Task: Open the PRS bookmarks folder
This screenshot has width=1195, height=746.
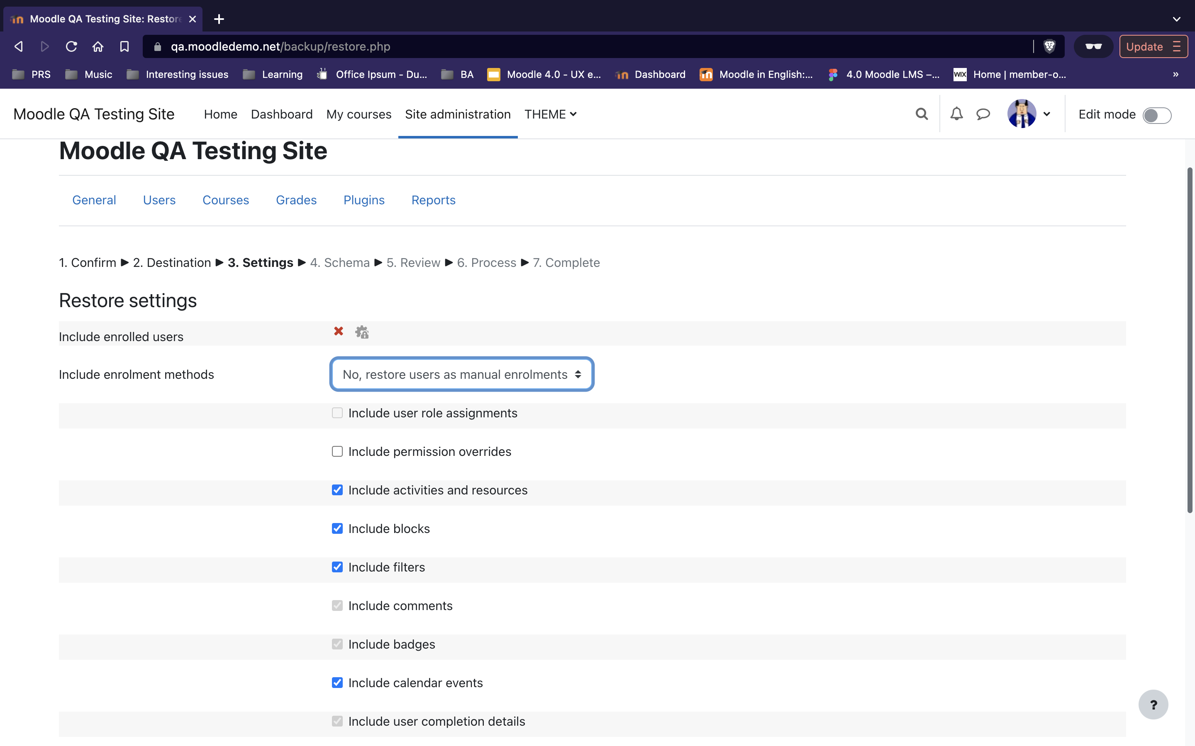Action: coord(32,74)
